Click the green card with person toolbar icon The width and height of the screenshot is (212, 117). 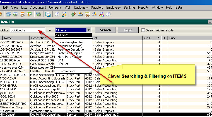[30, 14]
